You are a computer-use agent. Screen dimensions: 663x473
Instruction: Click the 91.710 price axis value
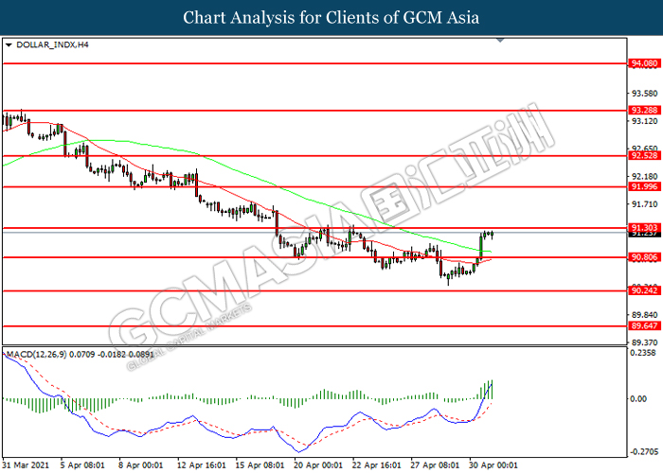point(644,204)
